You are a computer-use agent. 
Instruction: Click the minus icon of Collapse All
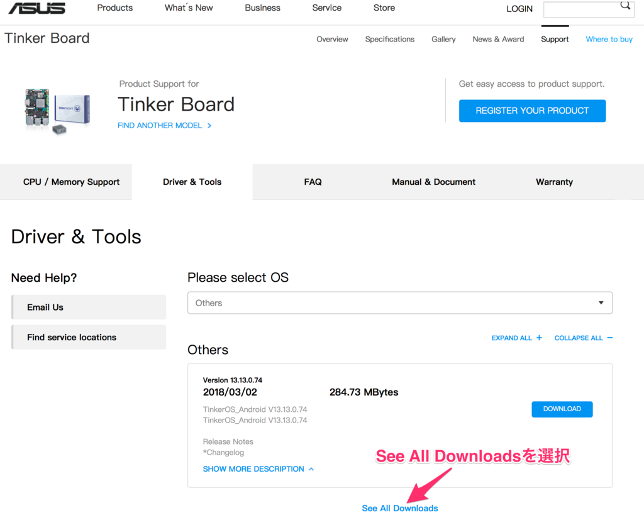click(610, 338)
